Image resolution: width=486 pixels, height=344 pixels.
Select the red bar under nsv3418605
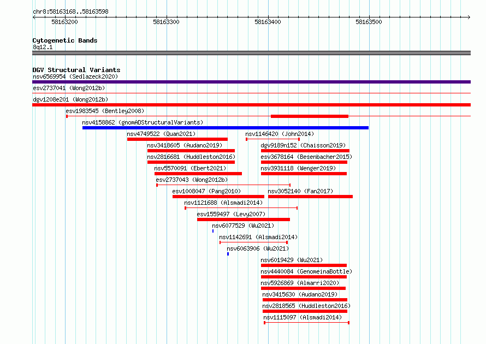pyautogui.click(x=191, y=151)
